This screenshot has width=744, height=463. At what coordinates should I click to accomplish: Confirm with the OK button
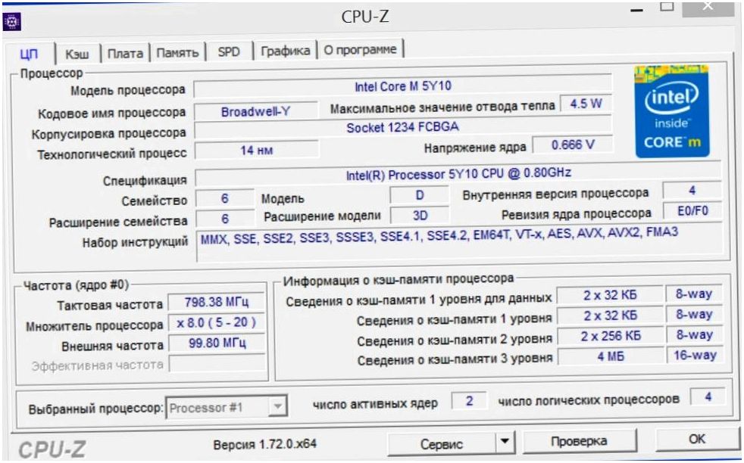point(696,439)
